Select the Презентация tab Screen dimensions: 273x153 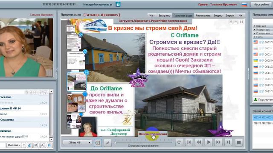point(183,15)
